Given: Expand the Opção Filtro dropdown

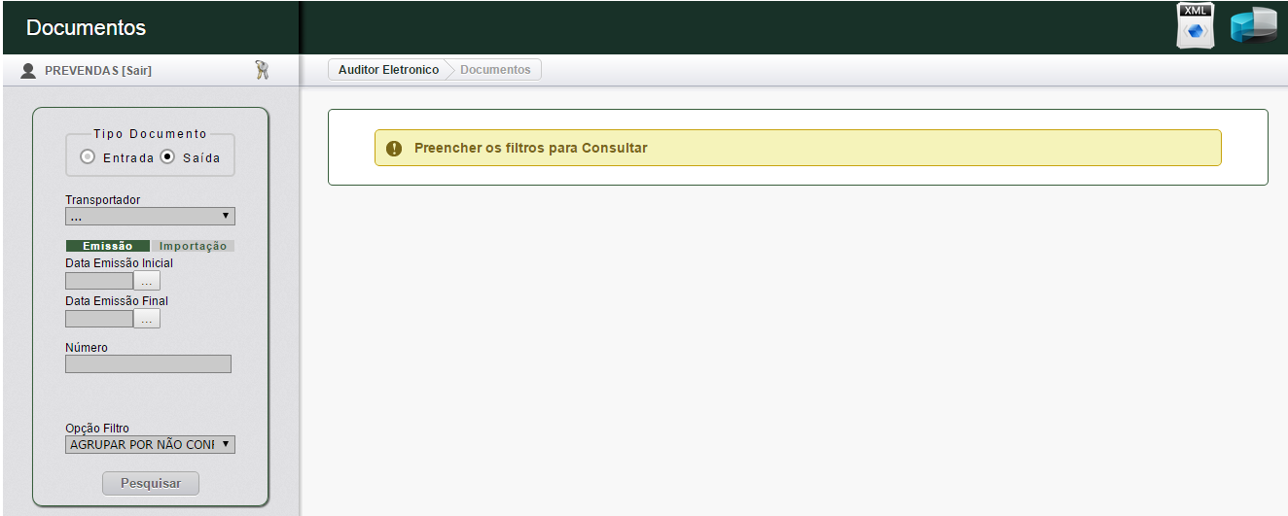Looking at the screenshot, I should (150, 444).
